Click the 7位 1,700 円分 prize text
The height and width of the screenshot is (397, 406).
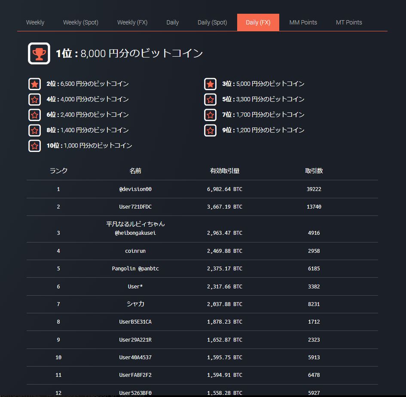pos(263,115)
